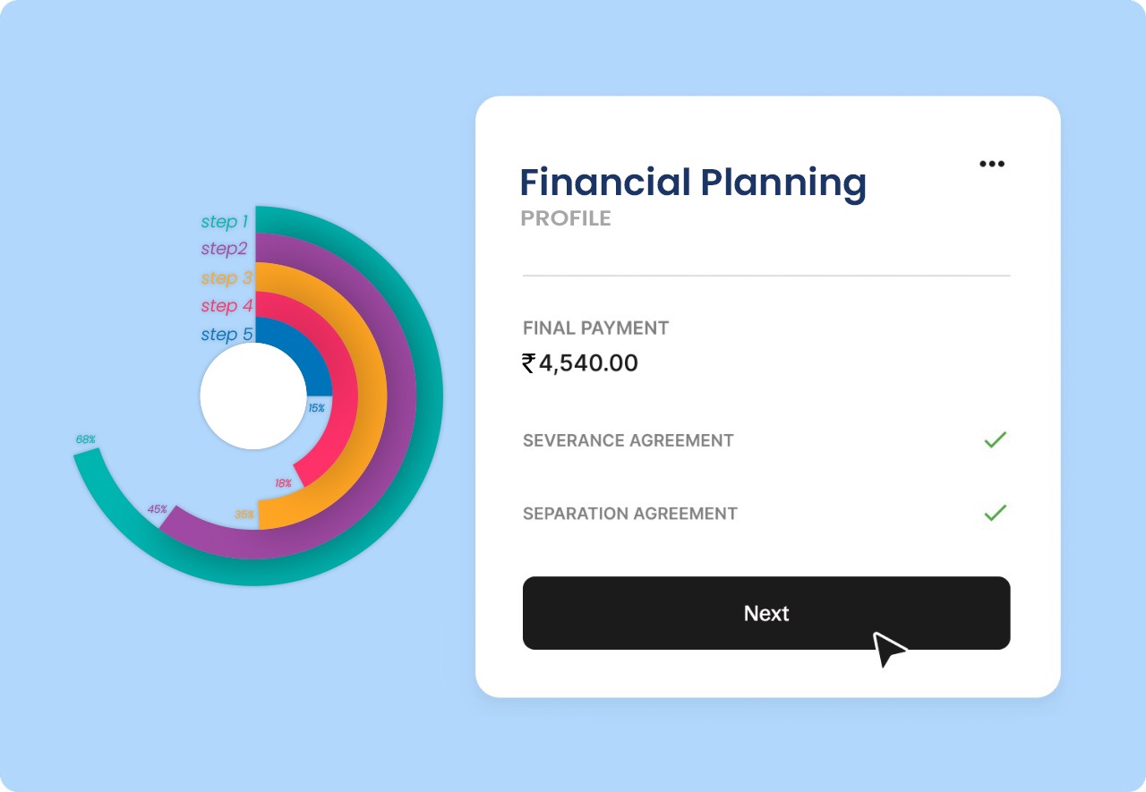Click the final payment amount 4,540.00
1146x792 pixels.
click(x=588, y=362)
